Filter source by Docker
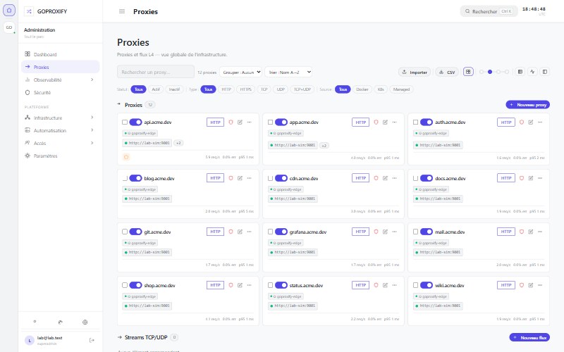The image size is (564, 352). coord(362,89)
